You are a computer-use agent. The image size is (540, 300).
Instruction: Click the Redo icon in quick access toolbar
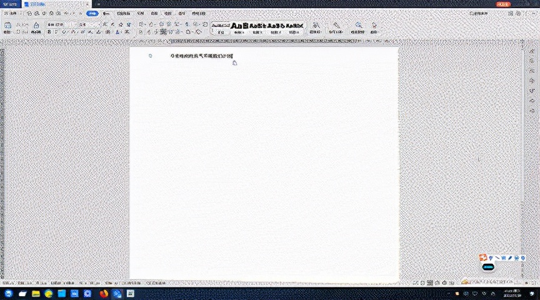pos(73,13)
